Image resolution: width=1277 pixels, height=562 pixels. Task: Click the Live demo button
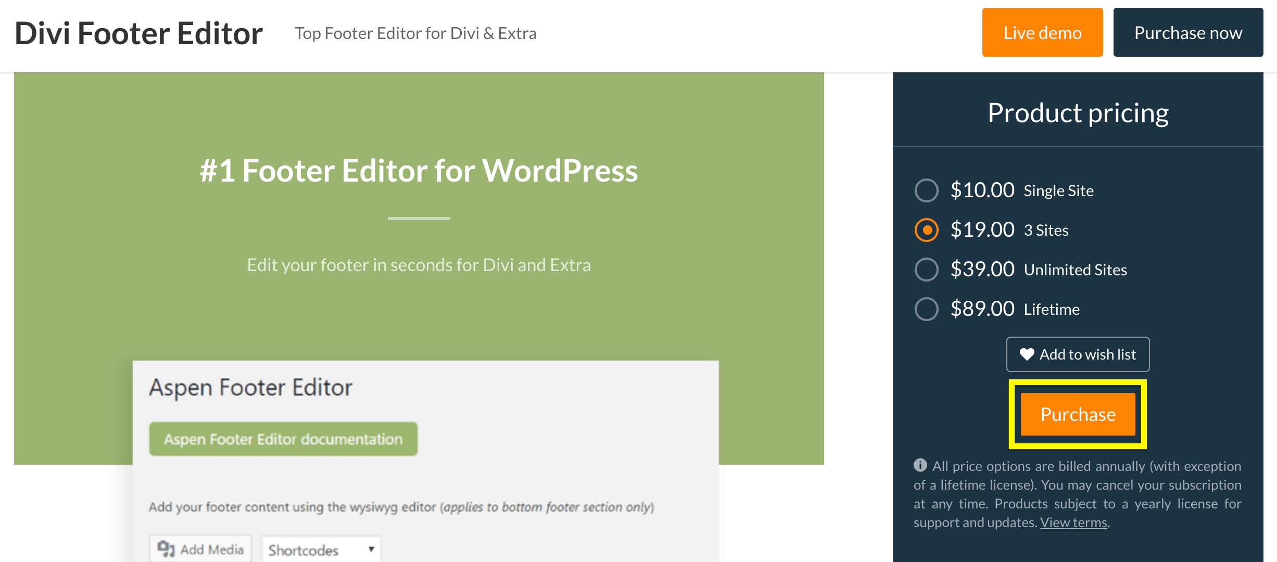tap(1042, 32)
